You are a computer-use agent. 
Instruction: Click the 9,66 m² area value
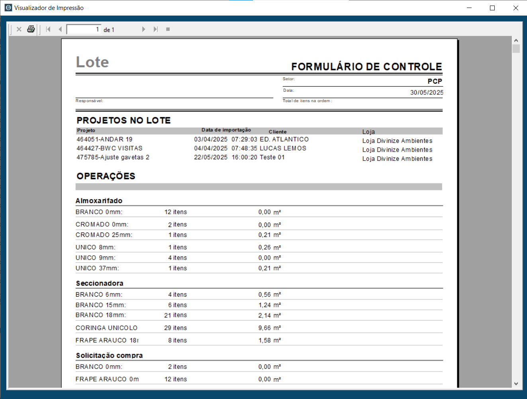(x=270, y=328)
